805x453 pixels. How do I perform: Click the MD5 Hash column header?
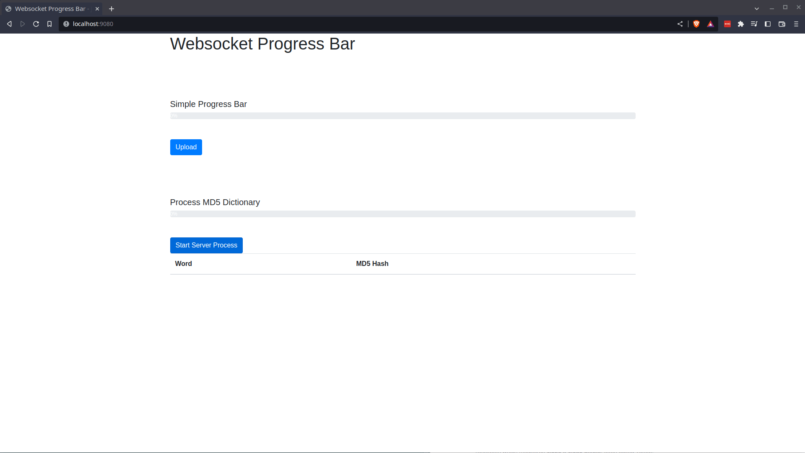(x=372, y=264)
